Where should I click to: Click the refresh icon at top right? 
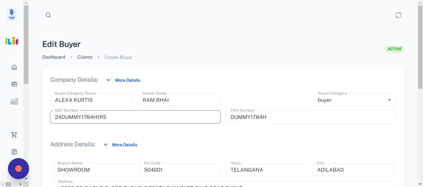[x=398, y=15]
